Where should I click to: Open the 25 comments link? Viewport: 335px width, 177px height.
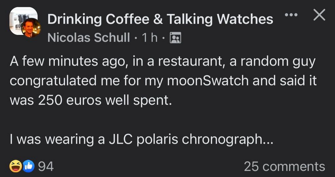click(284, 166)
